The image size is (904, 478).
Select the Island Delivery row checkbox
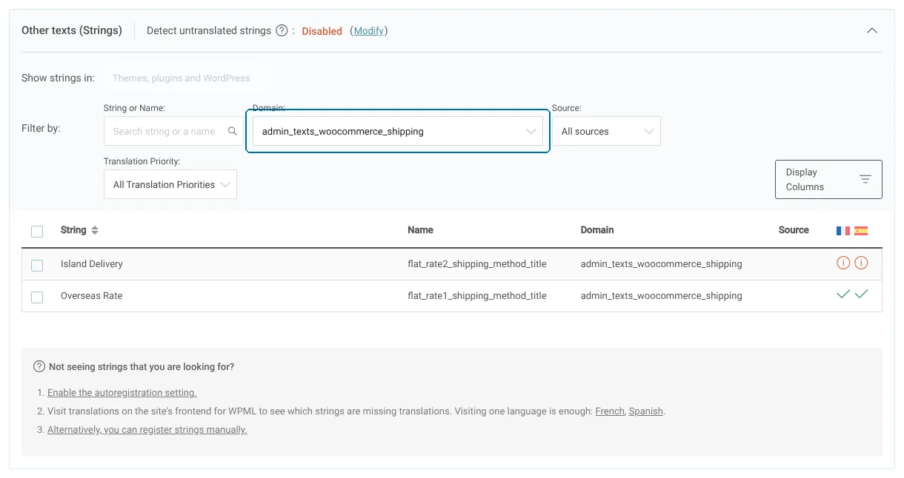point(37,265)
